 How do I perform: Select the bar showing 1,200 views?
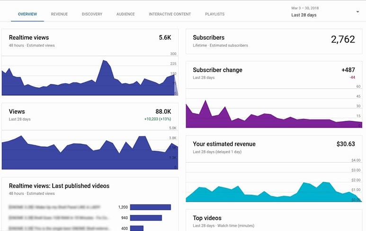pos(150,207)
